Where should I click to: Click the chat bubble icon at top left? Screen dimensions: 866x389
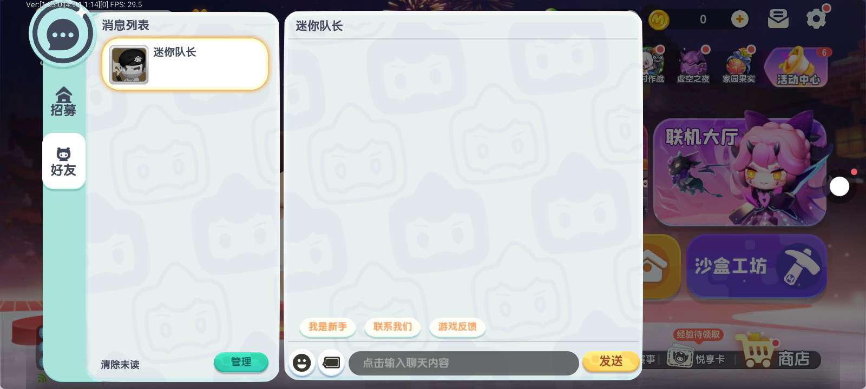click(63, 35)
